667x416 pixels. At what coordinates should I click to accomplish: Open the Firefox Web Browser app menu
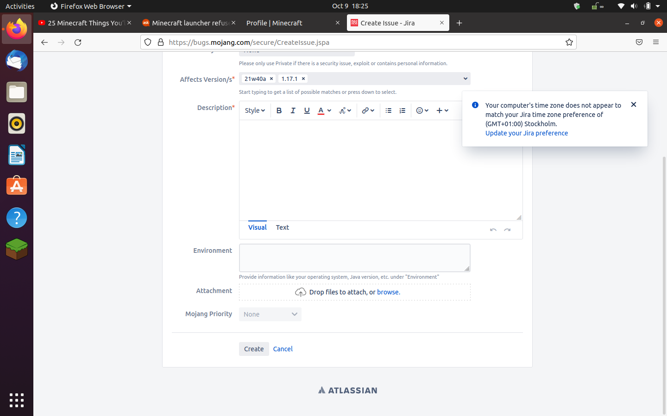(91, 6)
